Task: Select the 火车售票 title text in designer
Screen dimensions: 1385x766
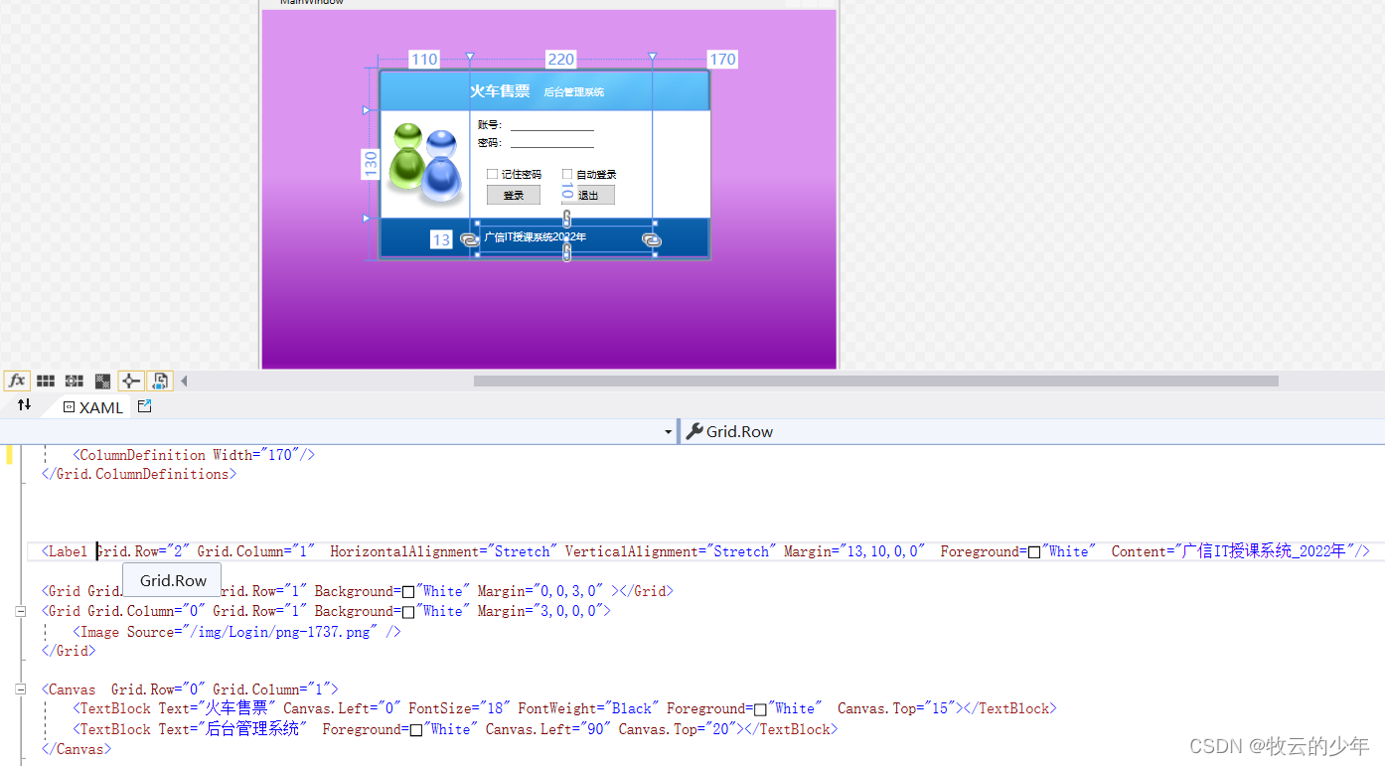Action: pos(500,91)
